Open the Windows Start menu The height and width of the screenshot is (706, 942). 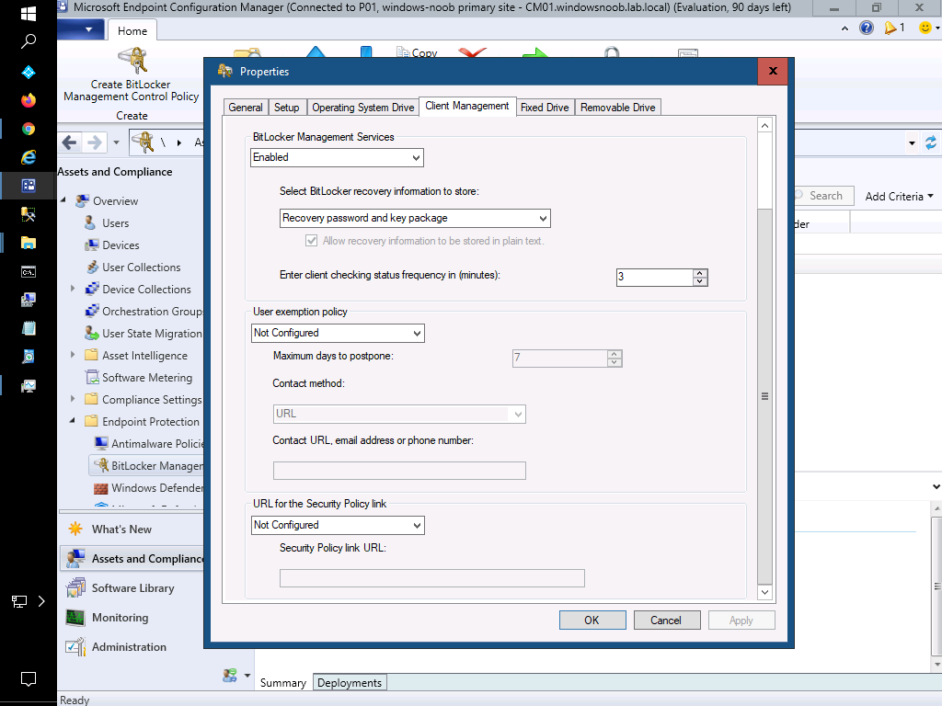[x=29, y=13]
